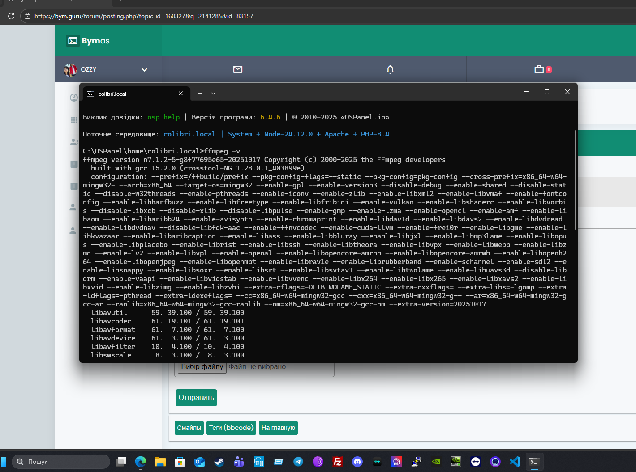The width and height of the screenshot is (636, 472).
Task: Click the Смайлы button
Action: [189, 428]
